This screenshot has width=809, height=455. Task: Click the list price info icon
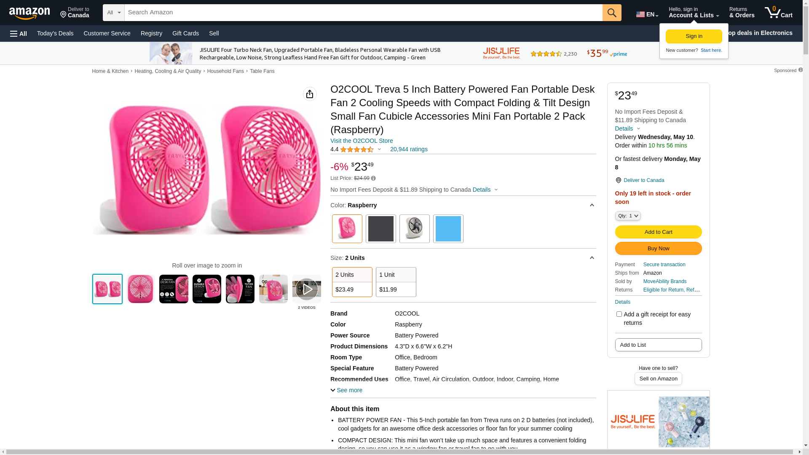pyautogui.click(x=373, y=178)
